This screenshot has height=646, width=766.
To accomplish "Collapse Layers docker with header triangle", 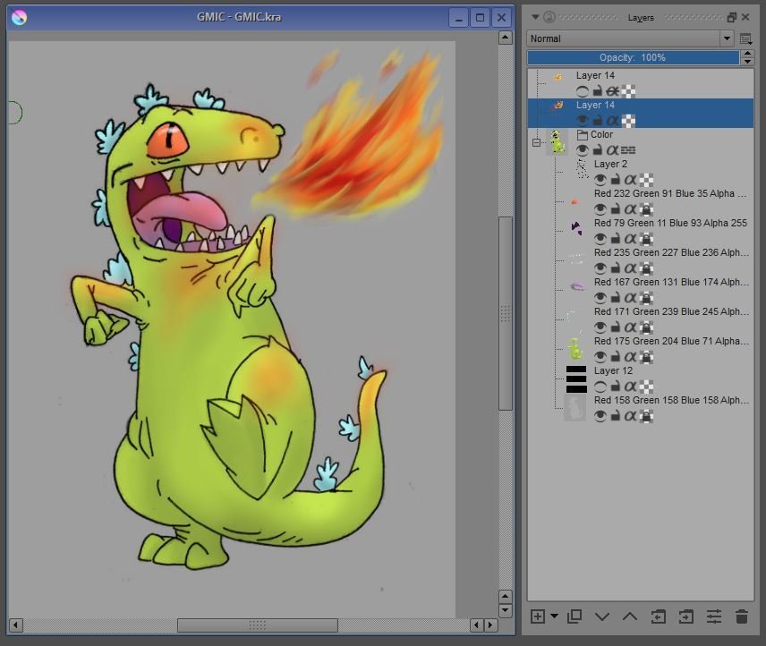I will pos(535,17).
